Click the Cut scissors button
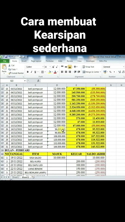The image size is (125, 222). coord(11,65)
